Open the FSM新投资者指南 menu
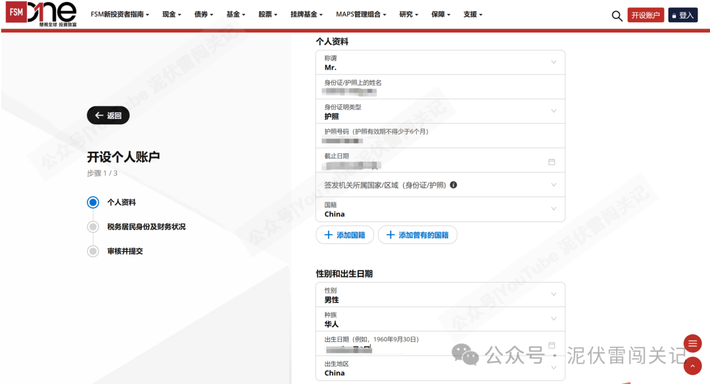 tap(120, 14)
